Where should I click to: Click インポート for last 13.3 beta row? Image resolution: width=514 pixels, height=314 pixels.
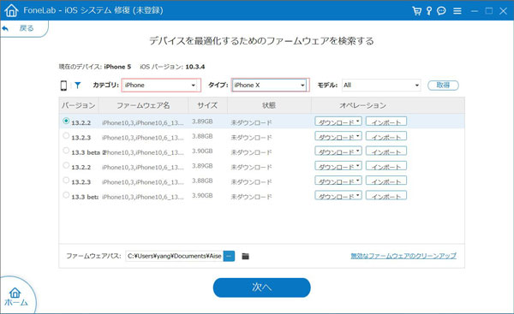[386, 195]
